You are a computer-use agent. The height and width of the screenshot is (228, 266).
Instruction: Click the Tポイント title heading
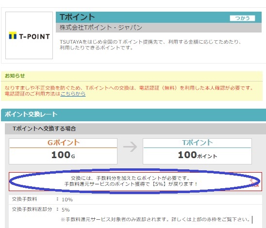[x=77, y=17]
